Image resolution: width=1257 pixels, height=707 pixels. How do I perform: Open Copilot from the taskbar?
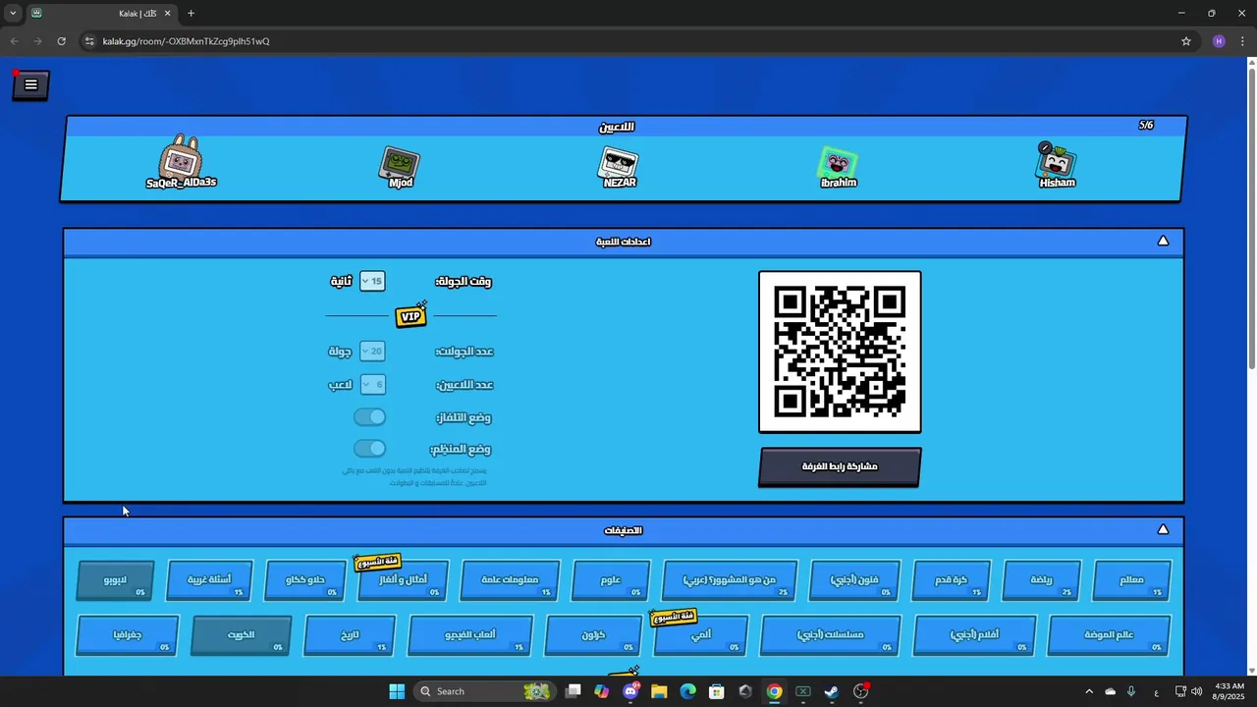point(602,691)
